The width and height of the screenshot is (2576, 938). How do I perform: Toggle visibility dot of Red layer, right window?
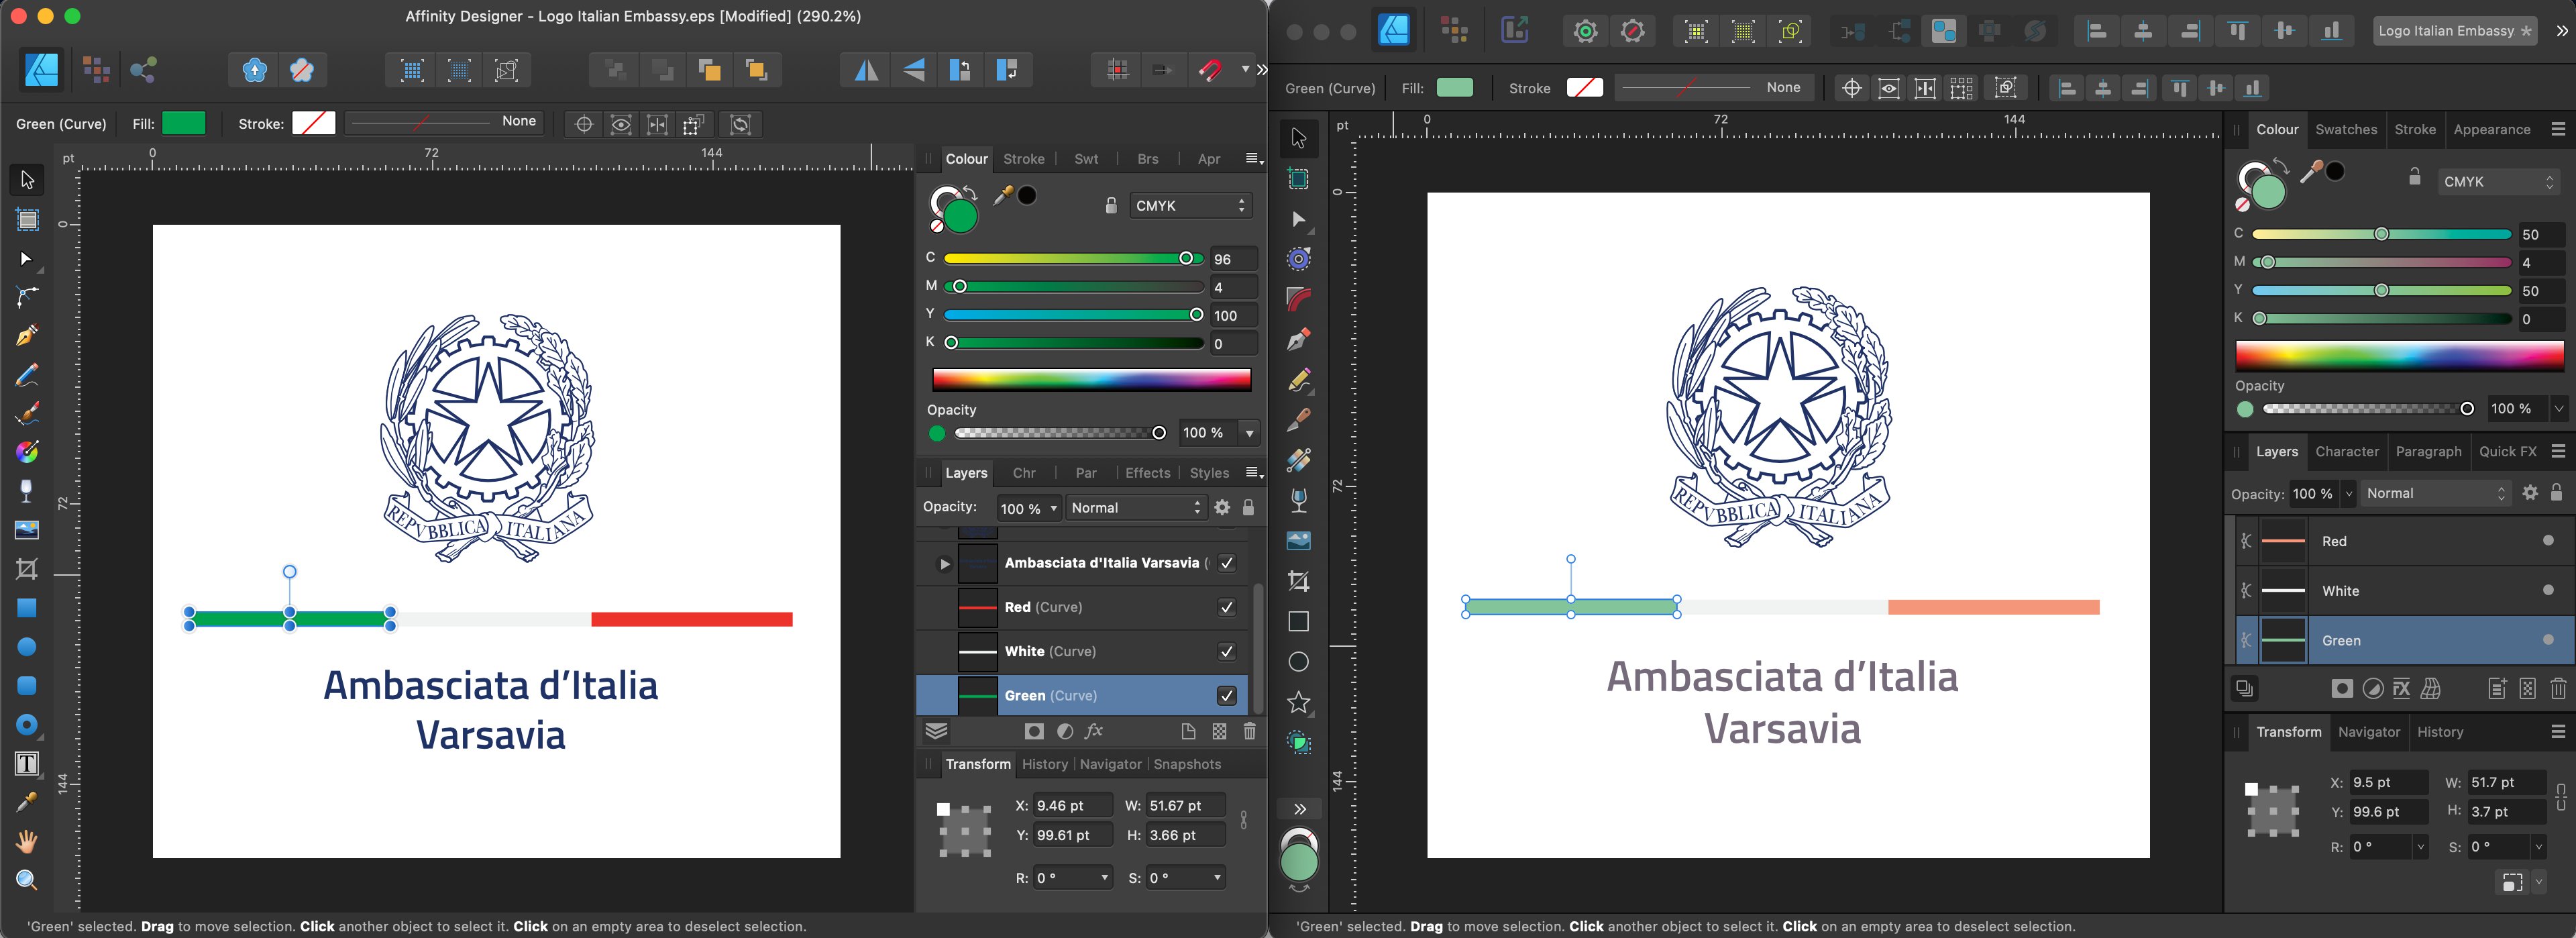click(2548, 540)
